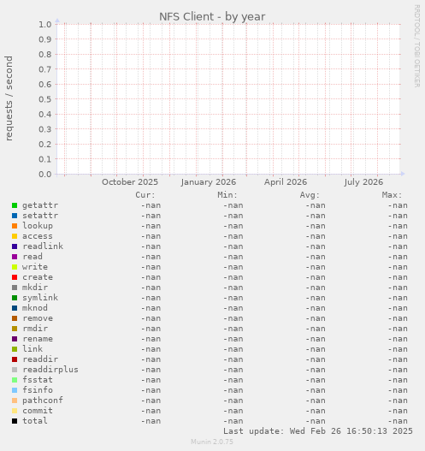
Task: Click the red create legend square
Action: pos(15,277)
